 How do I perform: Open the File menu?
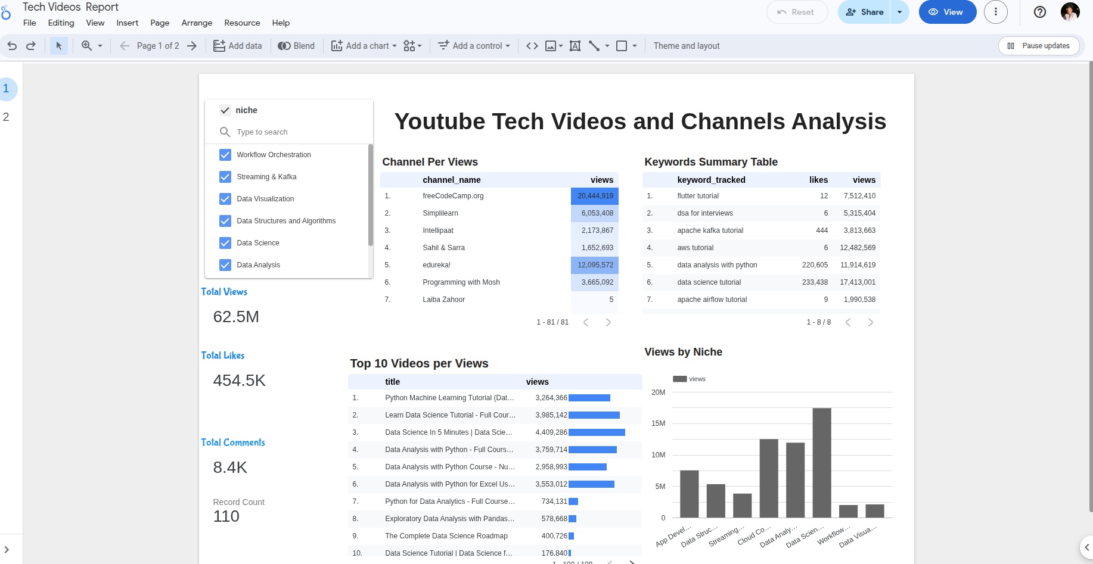pos(30,23)
